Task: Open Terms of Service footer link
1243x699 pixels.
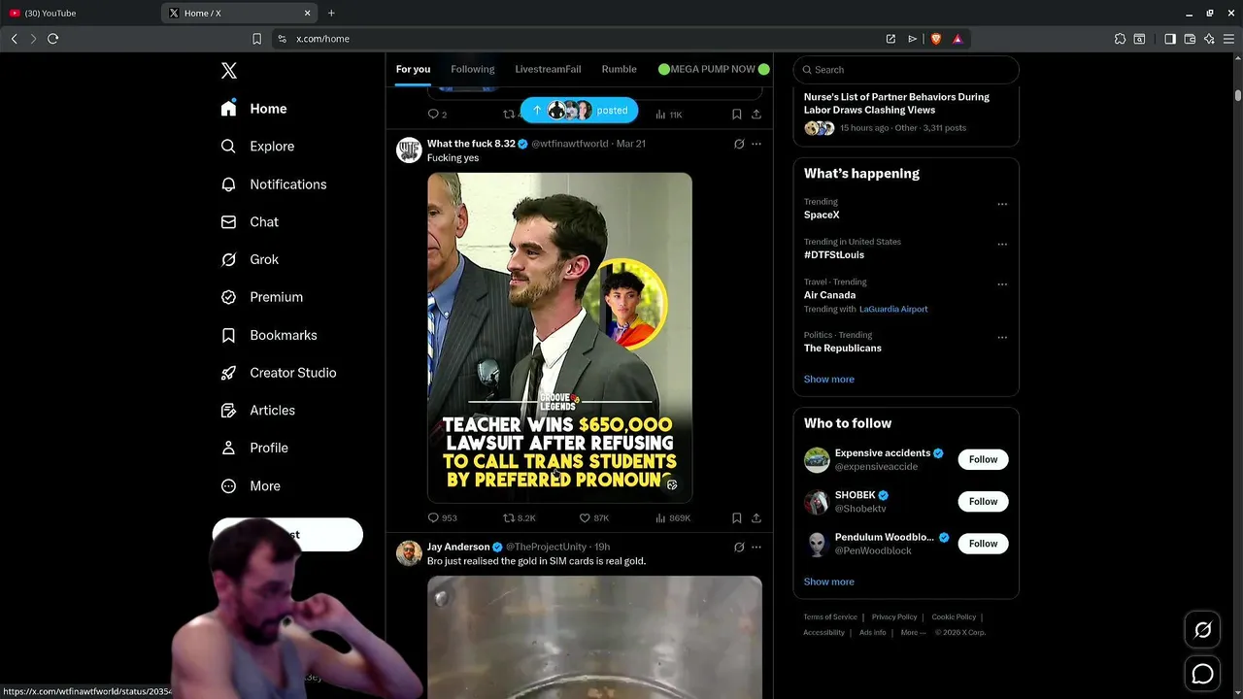Action: pyautogui.click(x=830, y=617)
